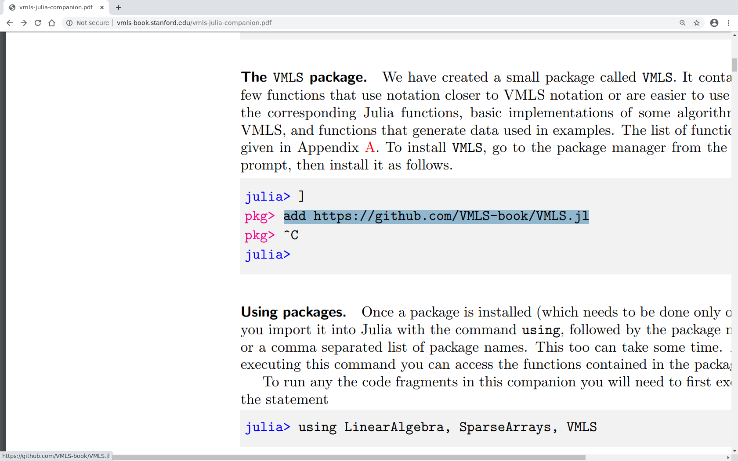The height and width of the screenshot is (461, 738).
Task: Click the browser Forward arrow
Action: [x=24, y=23]
